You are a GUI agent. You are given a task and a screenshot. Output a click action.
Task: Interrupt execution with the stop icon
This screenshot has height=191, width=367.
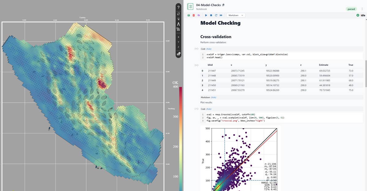(211, 15)
